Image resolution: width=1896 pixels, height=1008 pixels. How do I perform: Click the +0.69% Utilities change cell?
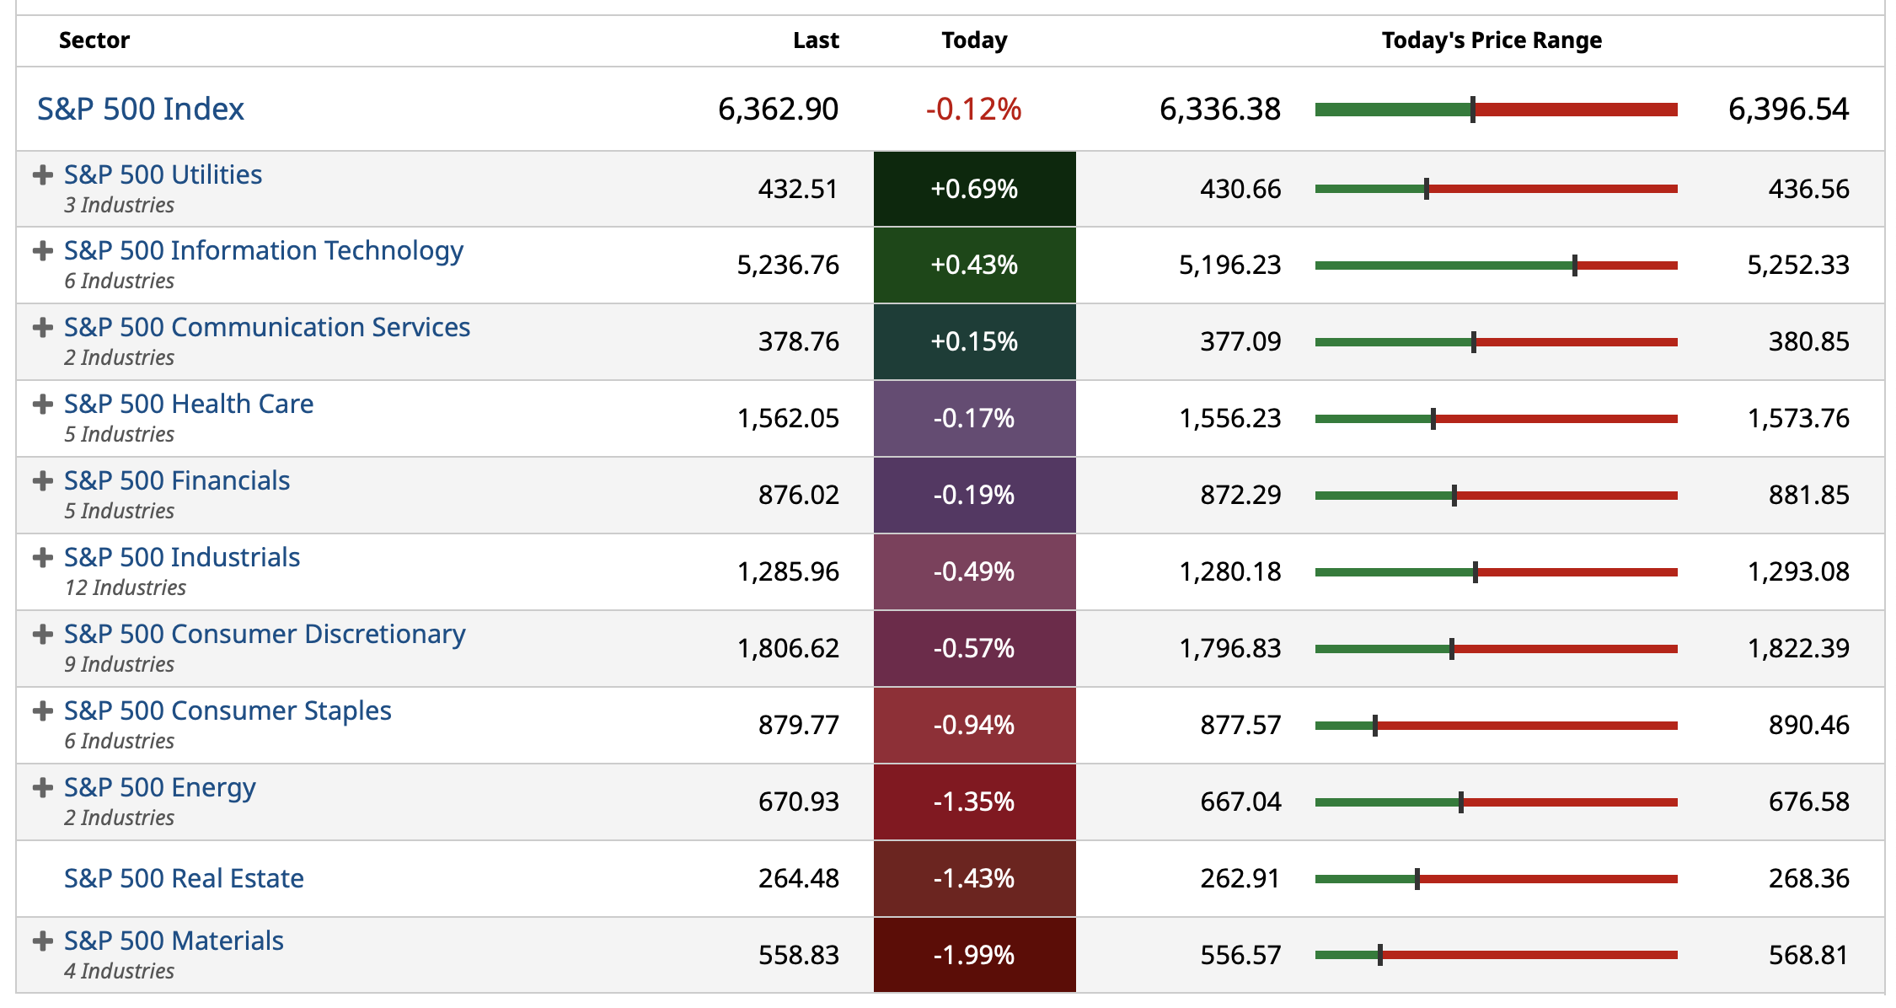974,189
